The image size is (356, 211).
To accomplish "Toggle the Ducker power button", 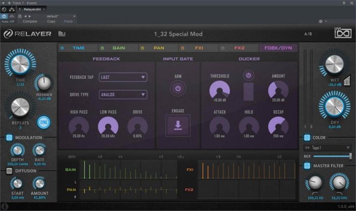I will click(x=248, y=75).
